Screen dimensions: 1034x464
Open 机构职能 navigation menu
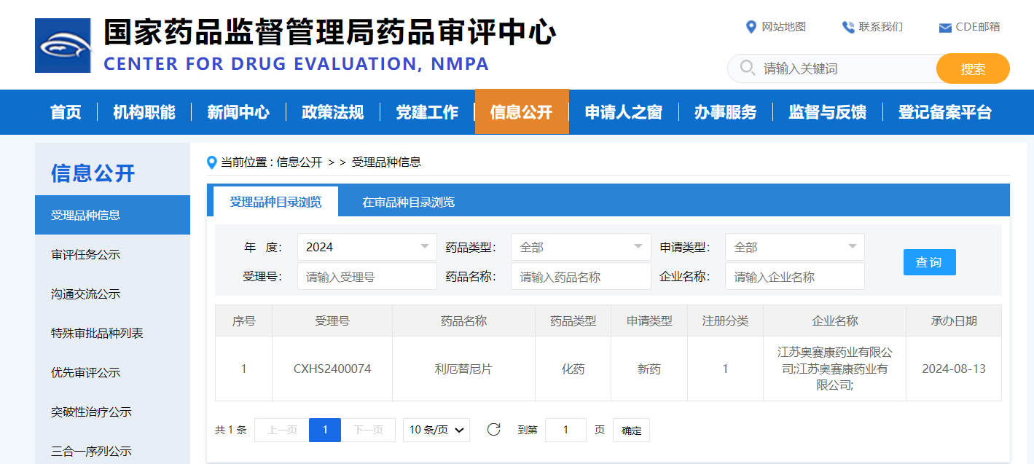pyautogui.click(x=144, y=112)
